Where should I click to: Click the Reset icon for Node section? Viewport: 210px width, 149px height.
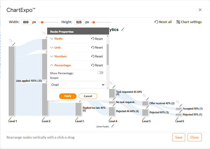coord(93,39)
